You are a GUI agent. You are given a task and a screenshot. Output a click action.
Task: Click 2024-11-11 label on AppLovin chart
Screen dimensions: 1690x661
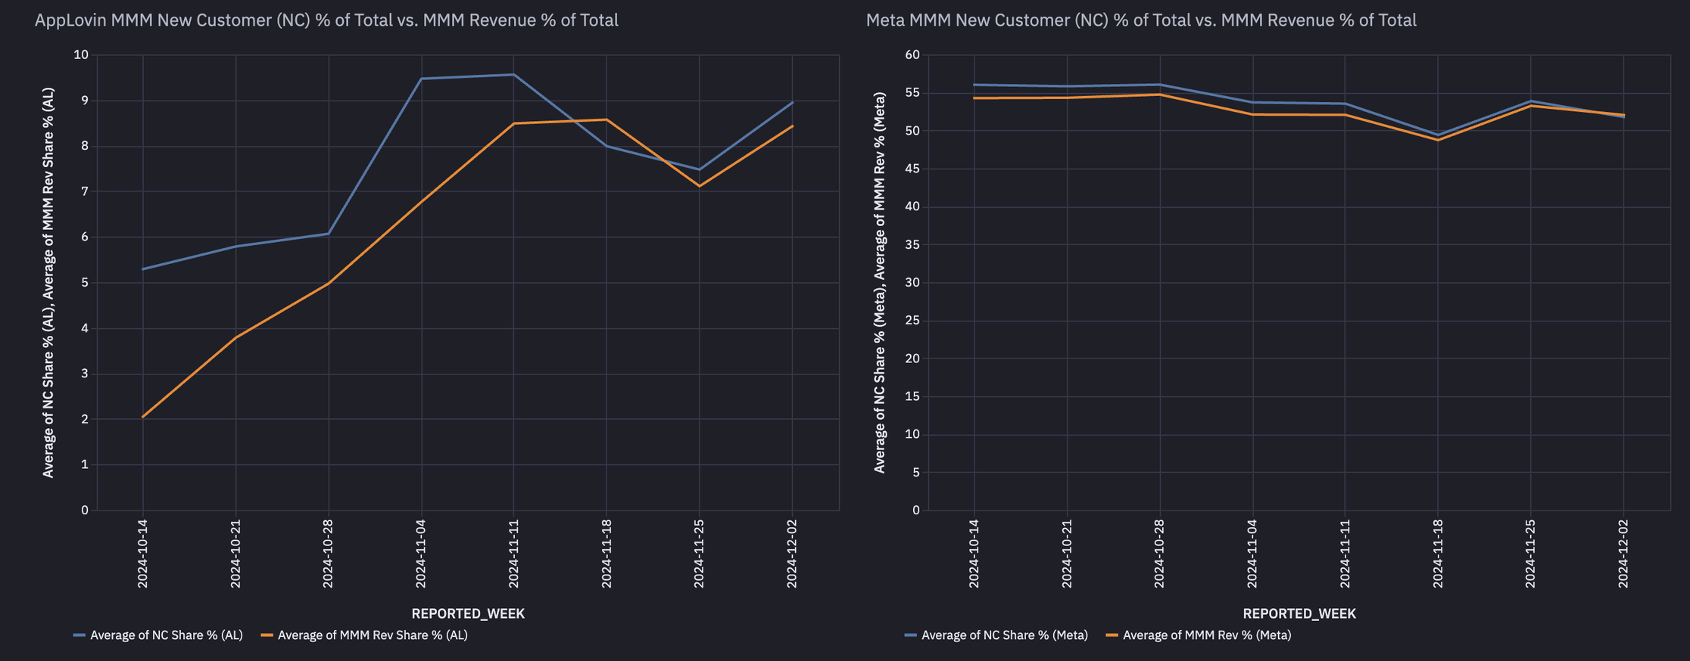[514, 554]
